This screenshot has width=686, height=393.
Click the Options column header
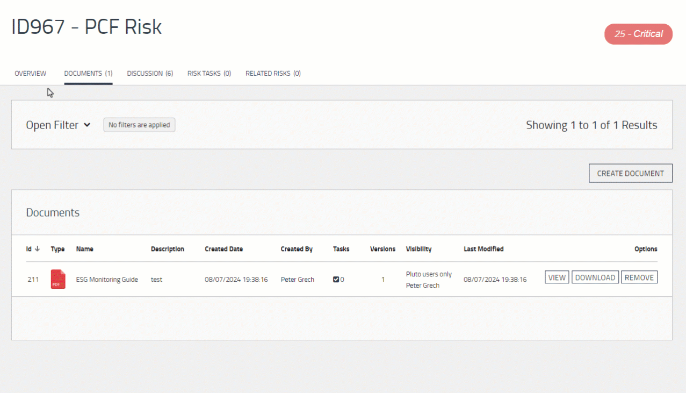point(646,249)
